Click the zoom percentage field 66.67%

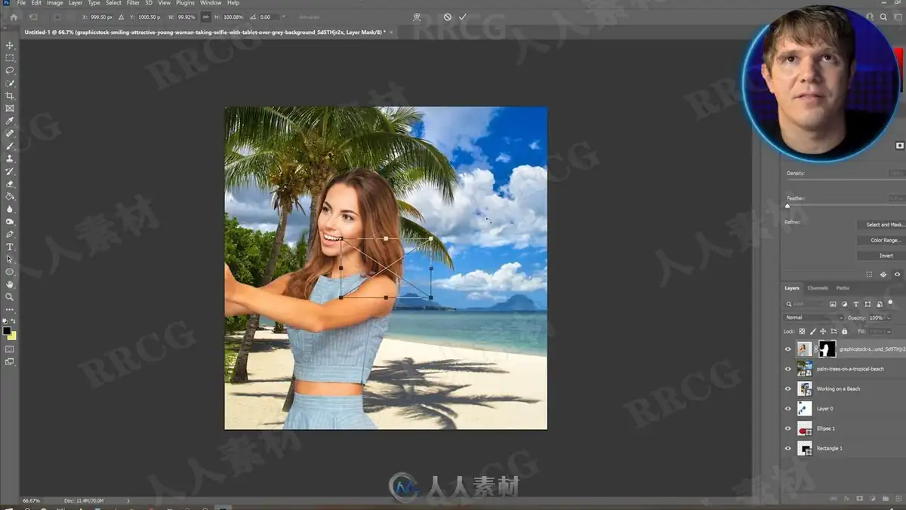click(32, 500)
